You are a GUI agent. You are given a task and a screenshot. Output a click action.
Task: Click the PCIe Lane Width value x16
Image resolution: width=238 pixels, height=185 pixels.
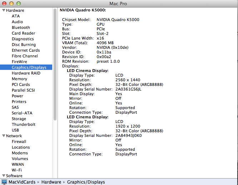pyautogui.click(x=100, y=38)
